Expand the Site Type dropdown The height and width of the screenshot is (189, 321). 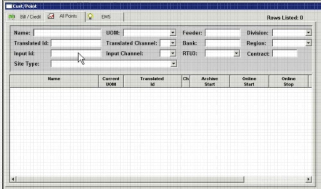(x=173, y=64)
